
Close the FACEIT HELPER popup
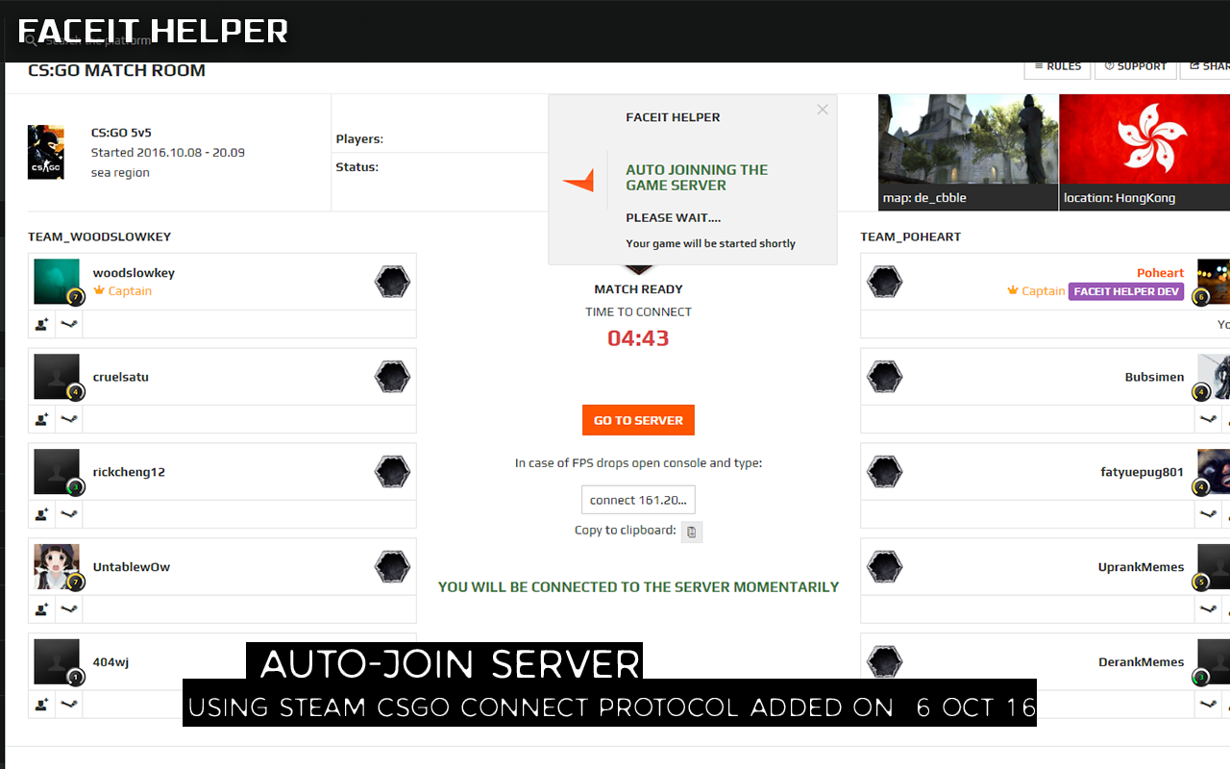coord(823,110)
